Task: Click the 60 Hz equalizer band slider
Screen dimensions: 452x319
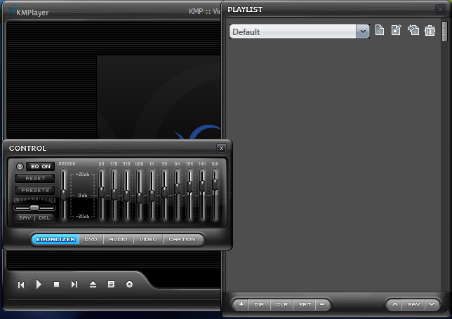Action: 101,195
